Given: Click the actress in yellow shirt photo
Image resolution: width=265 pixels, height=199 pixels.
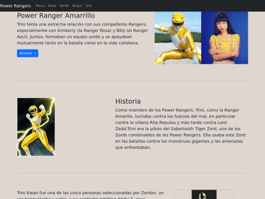Looking at the screenshot, I should [x=225, y=38].
